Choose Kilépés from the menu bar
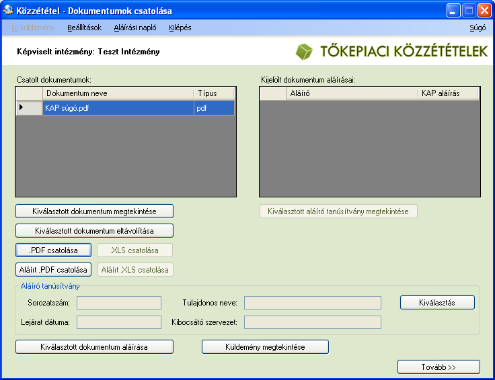The width and height of the screenshot is (495, 380). pyautogui.click(x=180, y=28)
